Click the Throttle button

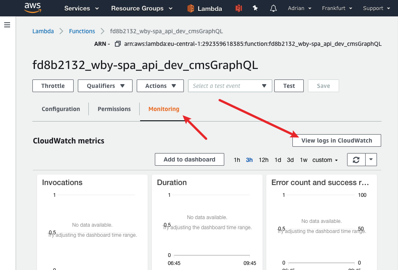pos(53,86)
